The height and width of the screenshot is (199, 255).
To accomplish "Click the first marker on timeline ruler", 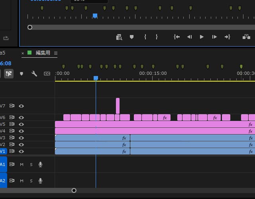I will [63, 66].
